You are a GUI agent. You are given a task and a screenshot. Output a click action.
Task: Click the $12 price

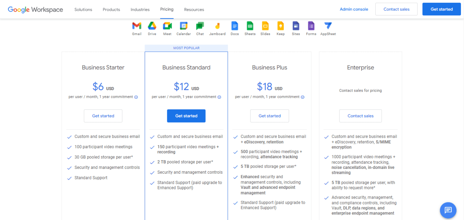coord(181,86)
